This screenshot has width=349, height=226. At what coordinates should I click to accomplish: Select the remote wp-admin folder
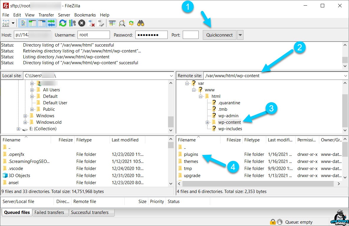pos(228,116)
